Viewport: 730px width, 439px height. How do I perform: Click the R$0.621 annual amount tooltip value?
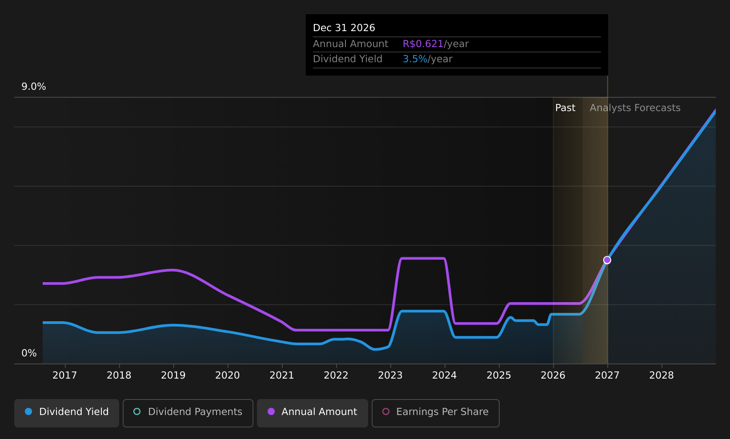click(423, 44)
